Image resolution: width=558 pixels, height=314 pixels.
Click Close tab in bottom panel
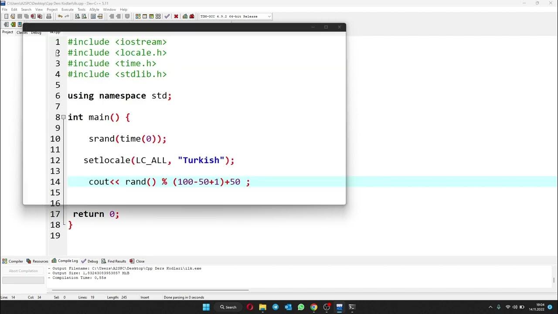[x=137, y=261]
